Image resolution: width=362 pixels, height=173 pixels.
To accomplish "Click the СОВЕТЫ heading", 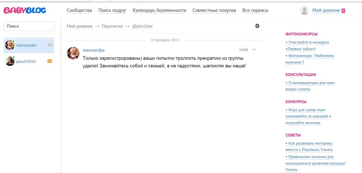I will tap(293, 135).
